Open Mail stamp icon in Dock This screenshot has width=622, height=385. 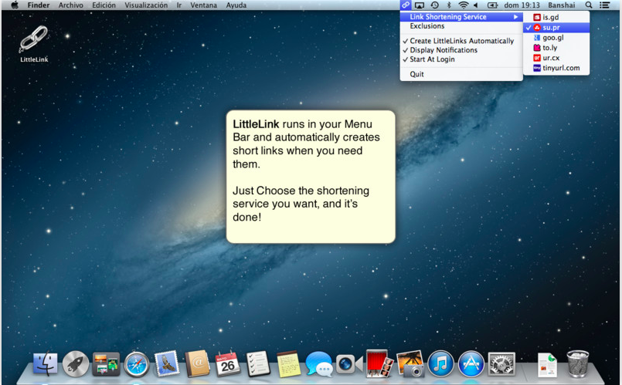tap(167, 363)
